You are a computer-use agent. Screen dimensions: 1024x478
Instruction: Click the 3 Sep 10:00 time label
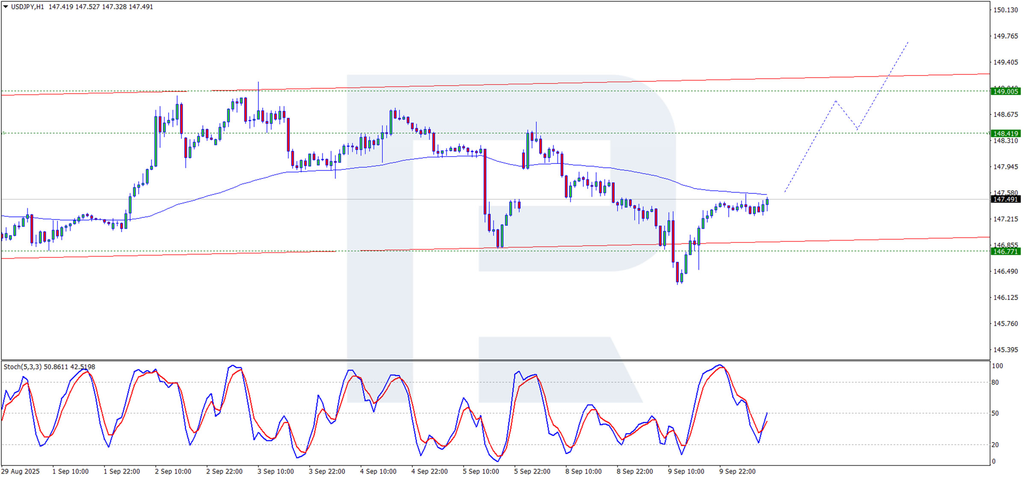pyautogui.click(x=275, y=472)
